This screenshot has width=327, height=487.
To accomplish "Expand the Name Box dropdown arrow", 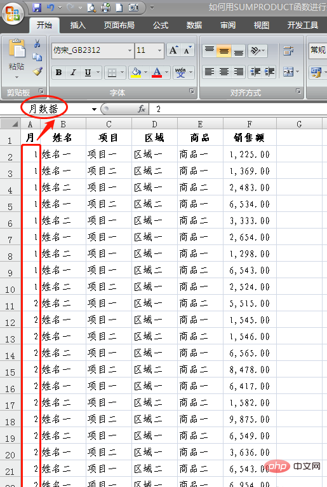I will (94, 109).
